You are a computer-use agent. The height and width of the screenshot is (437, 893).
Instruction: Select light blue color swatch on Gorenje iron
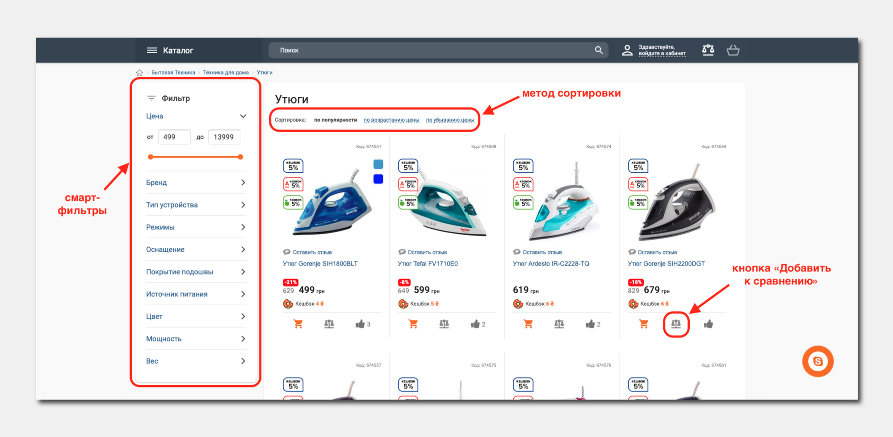coord(378,164)
